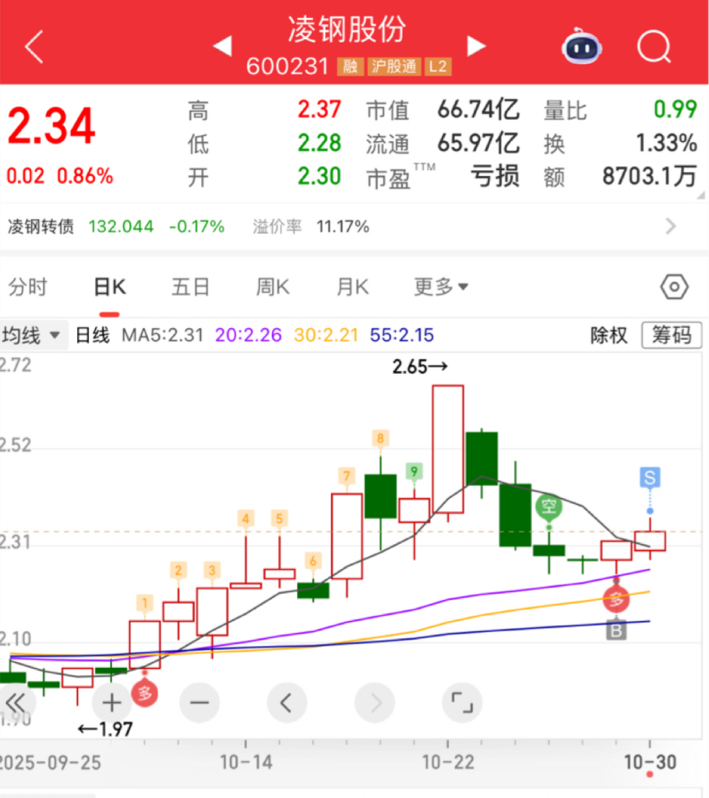Tap the purple 20:2.26 moving average label

pos(249,335)
